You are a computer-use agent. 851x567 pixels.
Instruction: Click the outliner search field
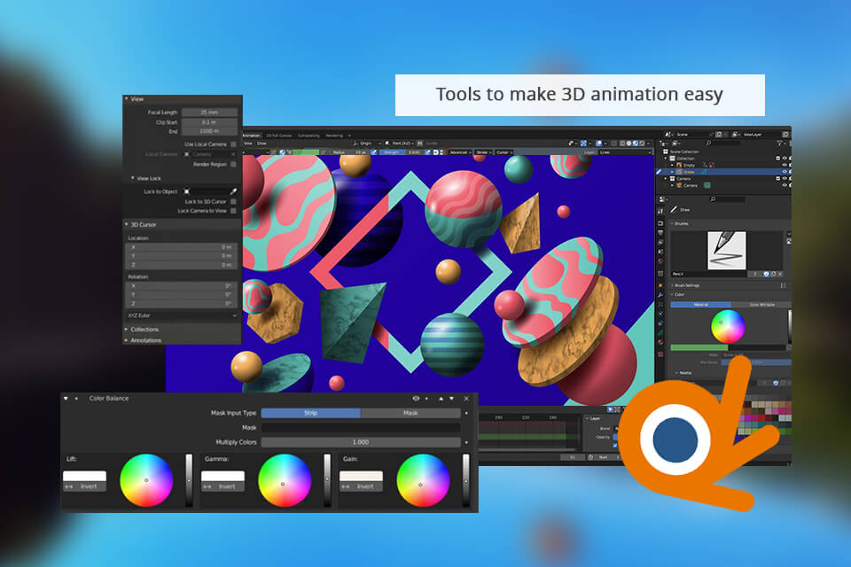coord(723,144)
